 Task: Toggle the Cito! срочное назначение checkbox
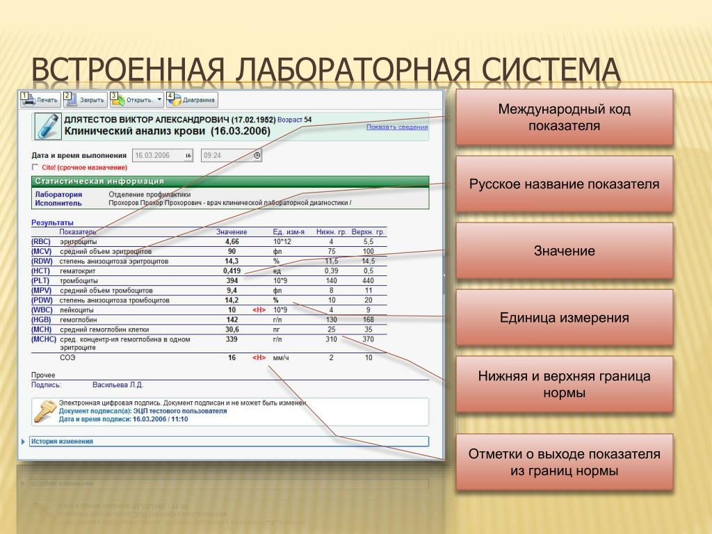pyautogui.click(x=35, y=167)
